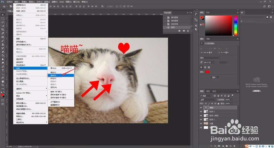Choose 旋转(R) in the transform submenu
The height and width of the screenshot is (148, 274).
61,76
